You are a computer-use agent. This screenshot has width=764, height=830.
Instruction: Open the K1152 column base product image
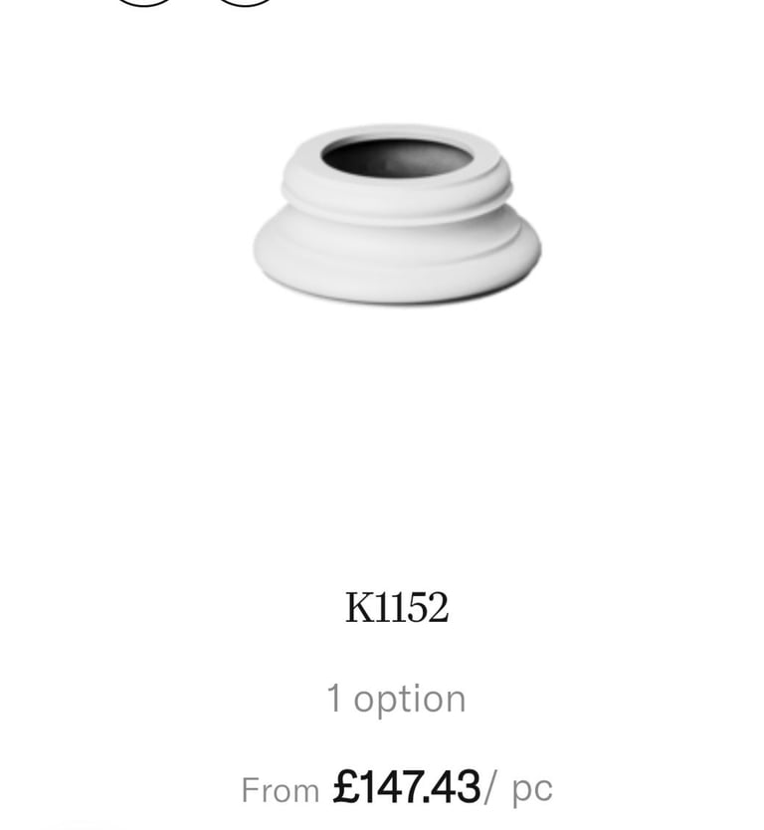397,214
